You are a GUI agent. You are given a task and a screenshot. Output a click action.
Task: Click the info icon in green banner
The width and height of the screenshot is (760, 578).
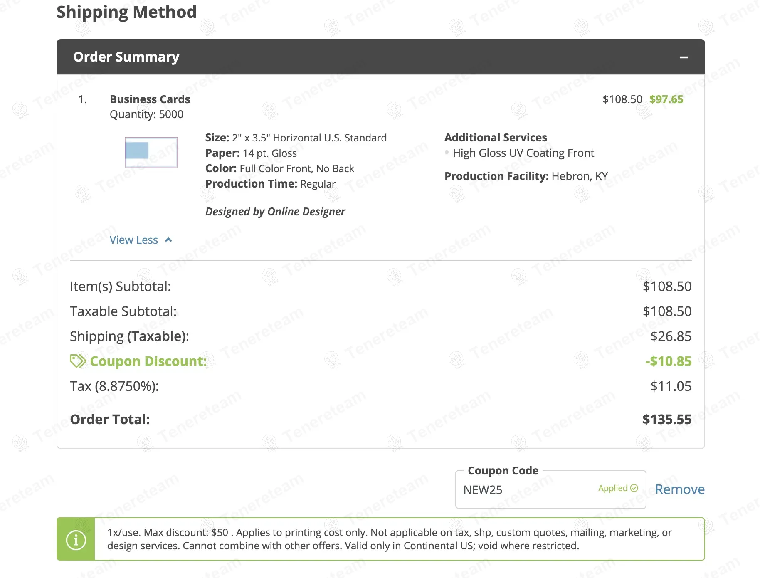pos(76,540)
